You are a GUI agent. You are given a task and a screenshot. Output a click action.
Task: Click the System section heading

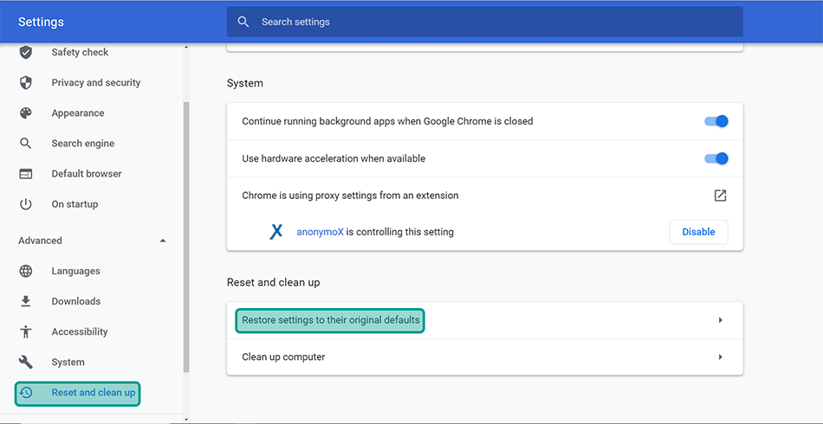click(x=245, y=83)
